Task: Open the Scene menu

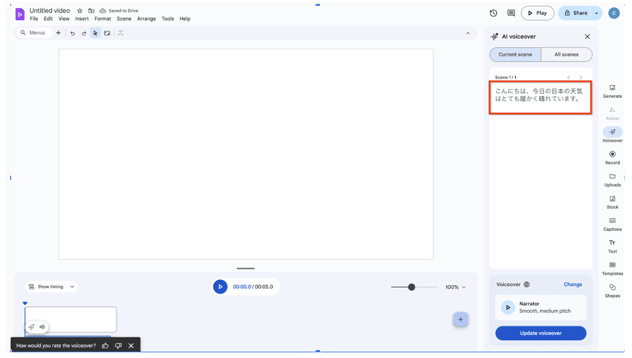Action: [124, 19]
